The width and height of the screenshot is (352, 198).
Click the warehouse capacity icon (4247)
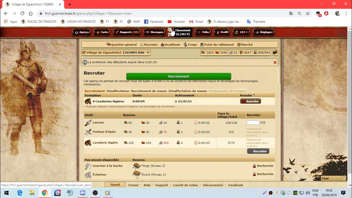click(241, 53)
